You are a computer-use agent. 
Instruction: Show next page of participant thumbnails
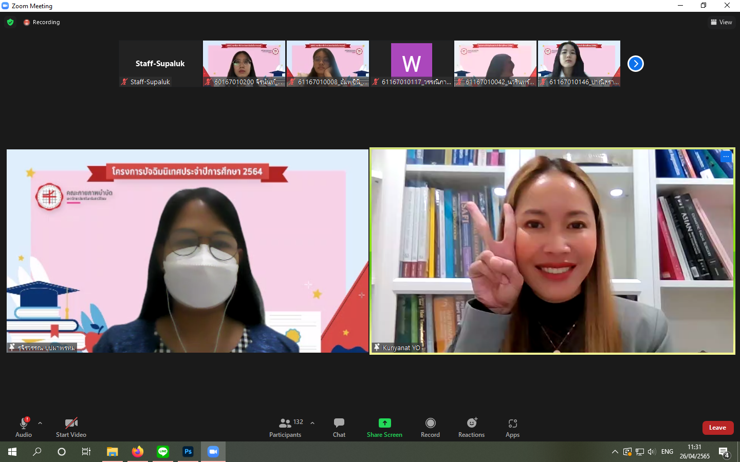click(636, 64)
